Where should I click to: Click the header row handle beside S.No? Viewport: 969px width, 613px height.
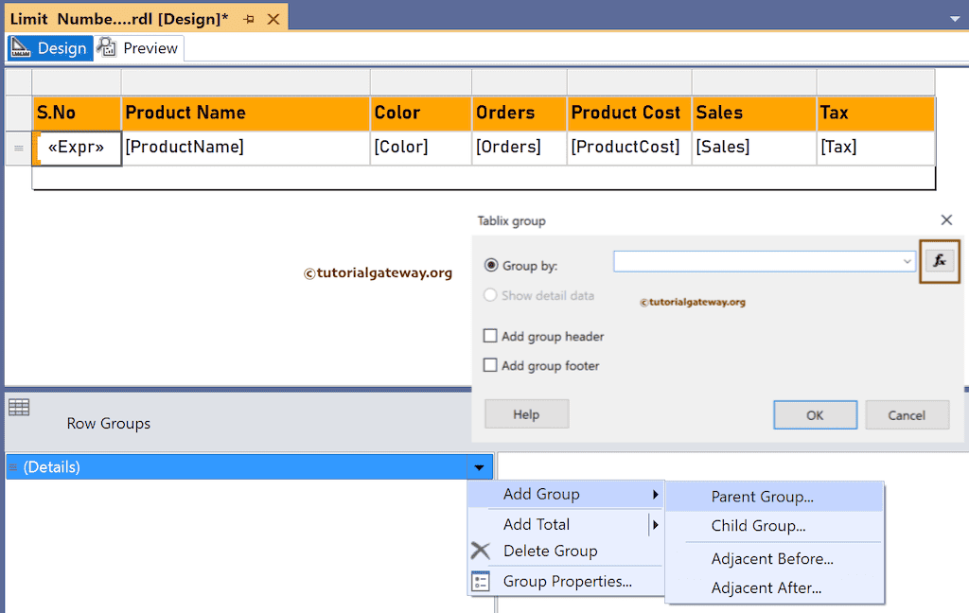[19, 114]
